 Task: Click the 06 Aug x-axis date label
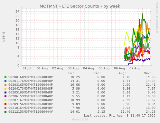119,68
